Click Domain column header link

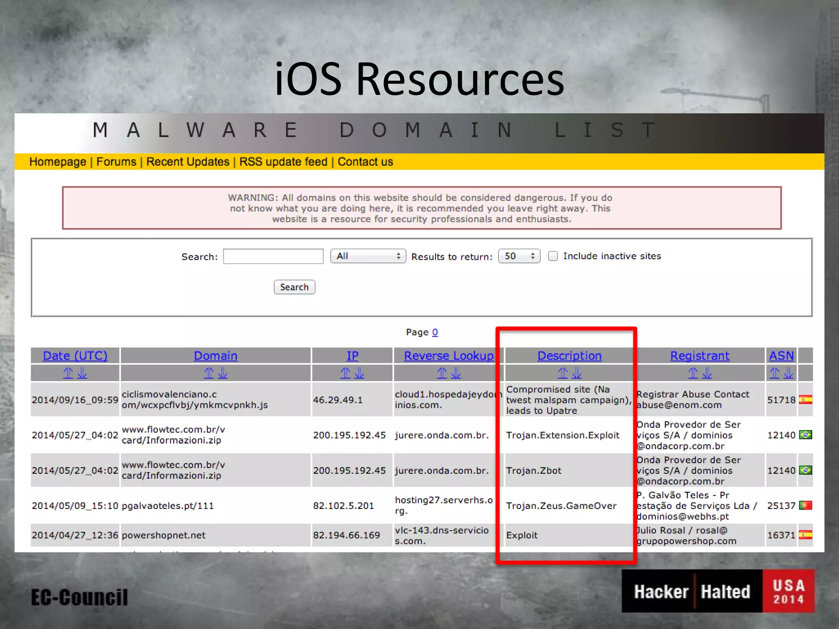click(215, 355)
